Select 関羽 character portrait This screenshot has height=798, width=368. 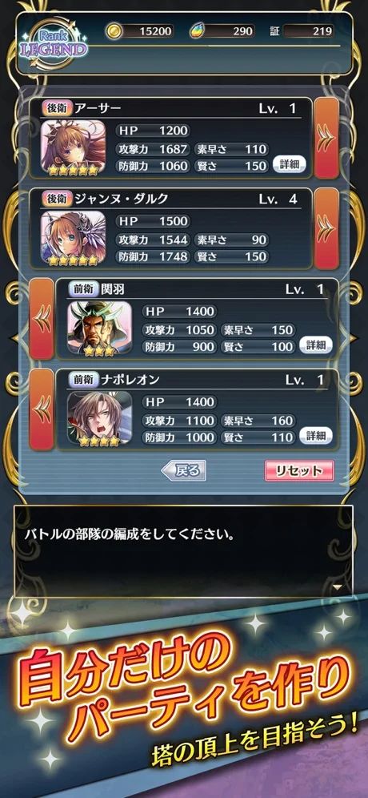coord(100,329)
